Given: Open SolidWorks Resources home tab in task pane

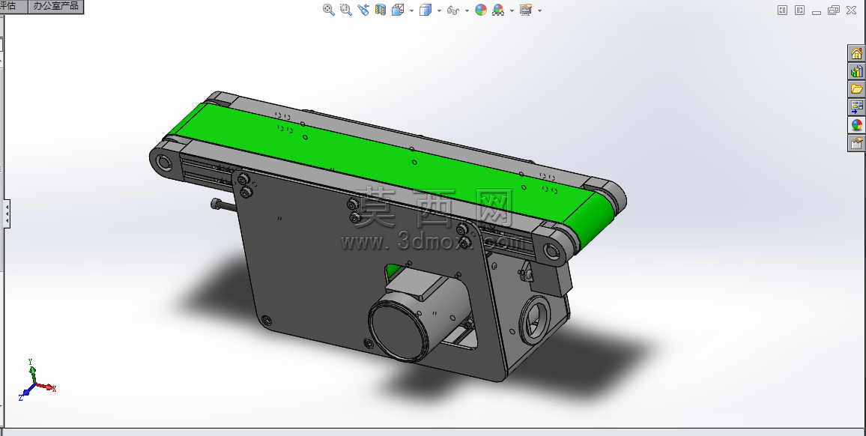Looking at the screenshot, I should pos(856,53).
